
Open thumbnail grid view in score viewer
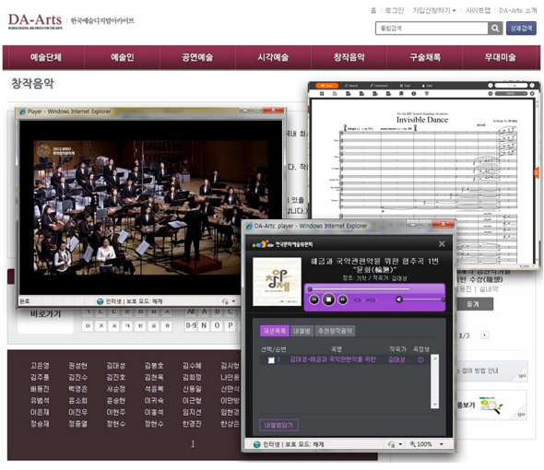322,94
